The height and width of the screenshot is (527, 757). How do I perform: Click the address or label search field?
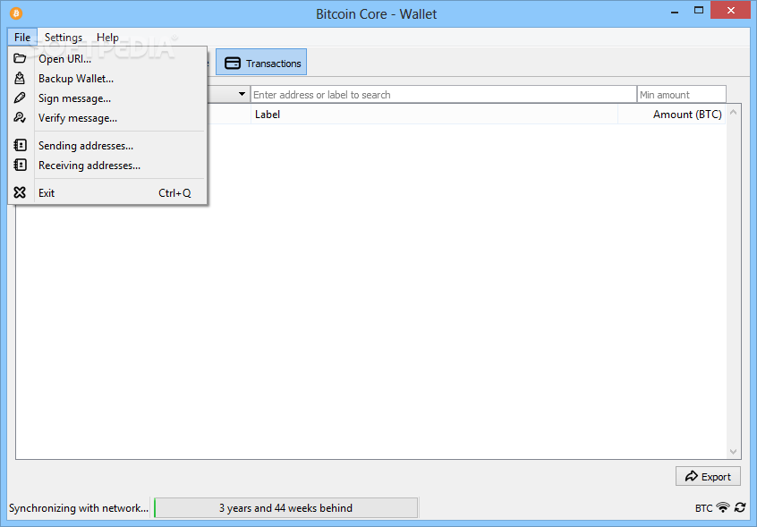pyautogui.click(x=443, y=95)
